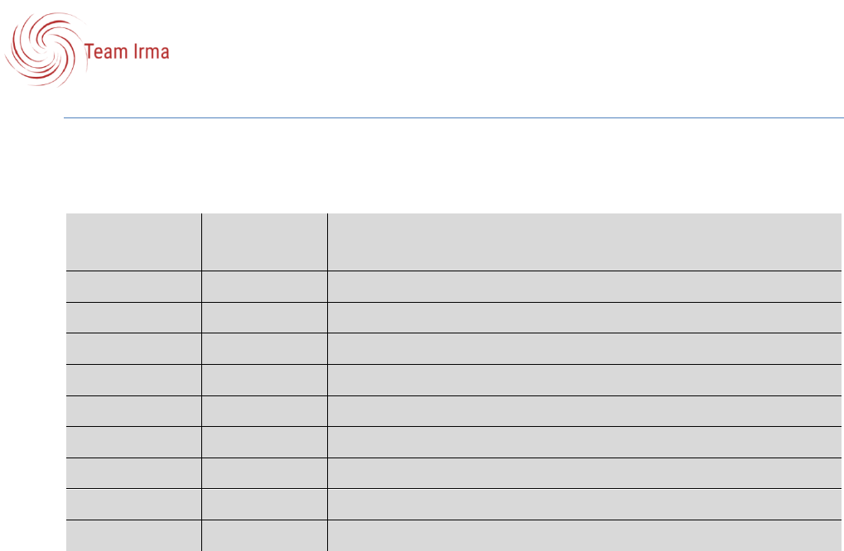Click middle column cell in table's fourth row
This screenshot has height=551, width=844.
pyautogui.click(x=263, y=348)
